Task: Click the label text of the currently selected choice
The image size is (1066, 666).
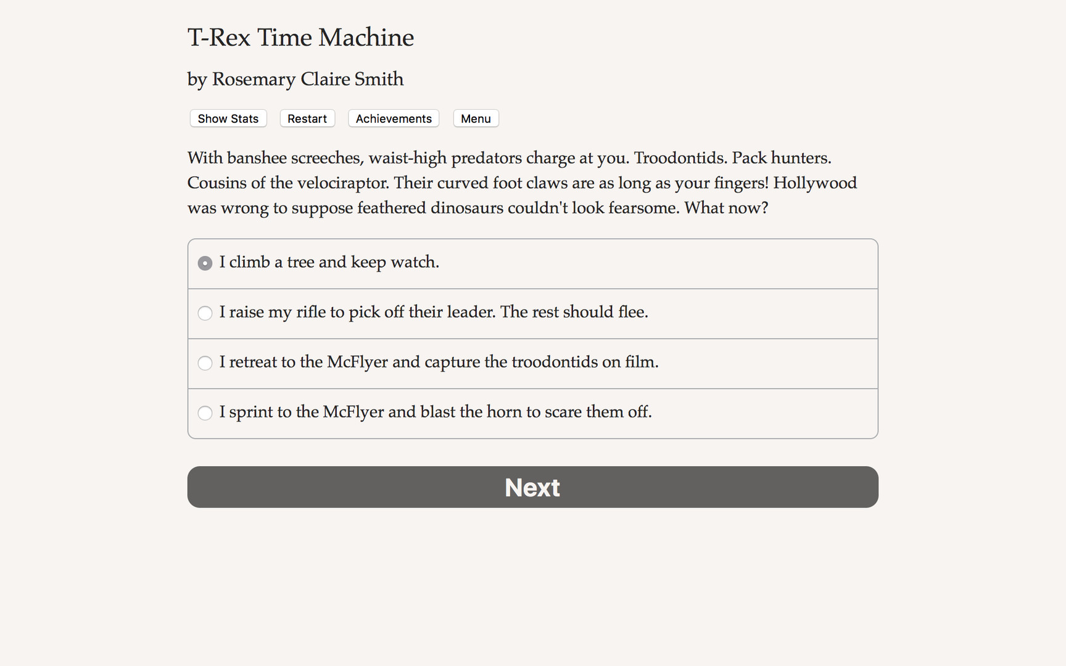Action: [329, 262]
